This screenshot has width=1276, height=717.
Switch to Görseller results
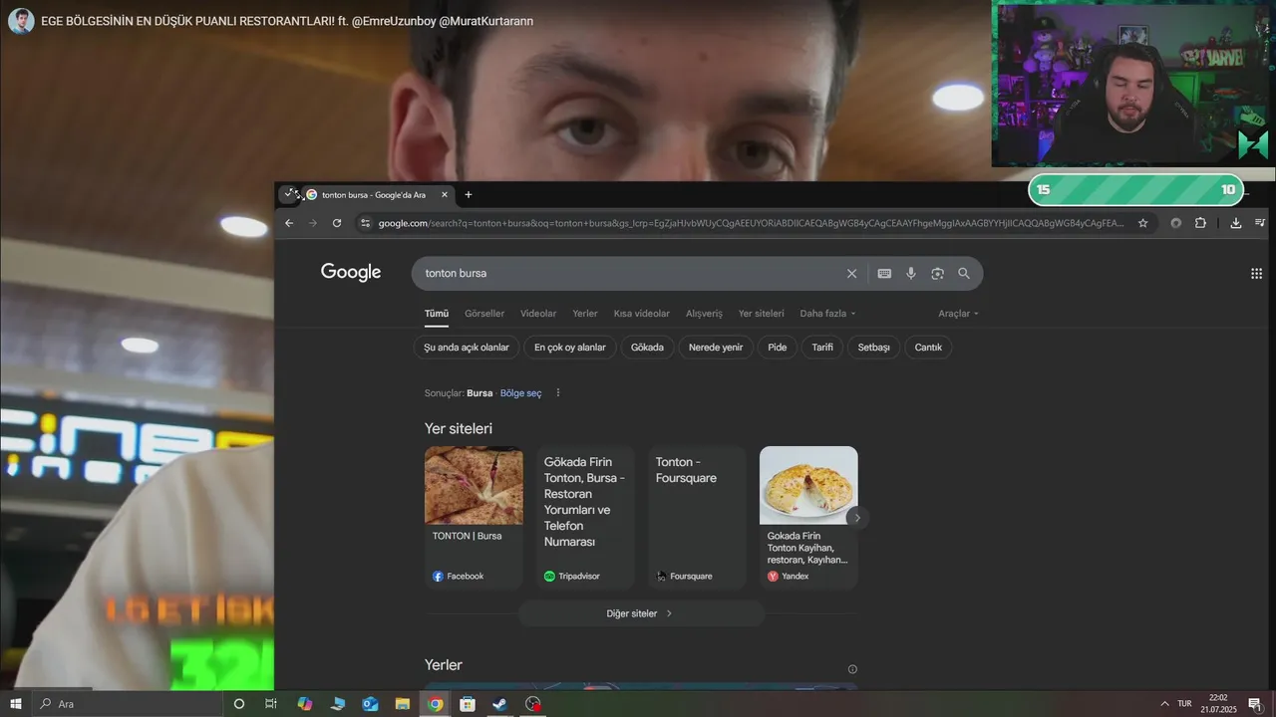pos(484,314)
